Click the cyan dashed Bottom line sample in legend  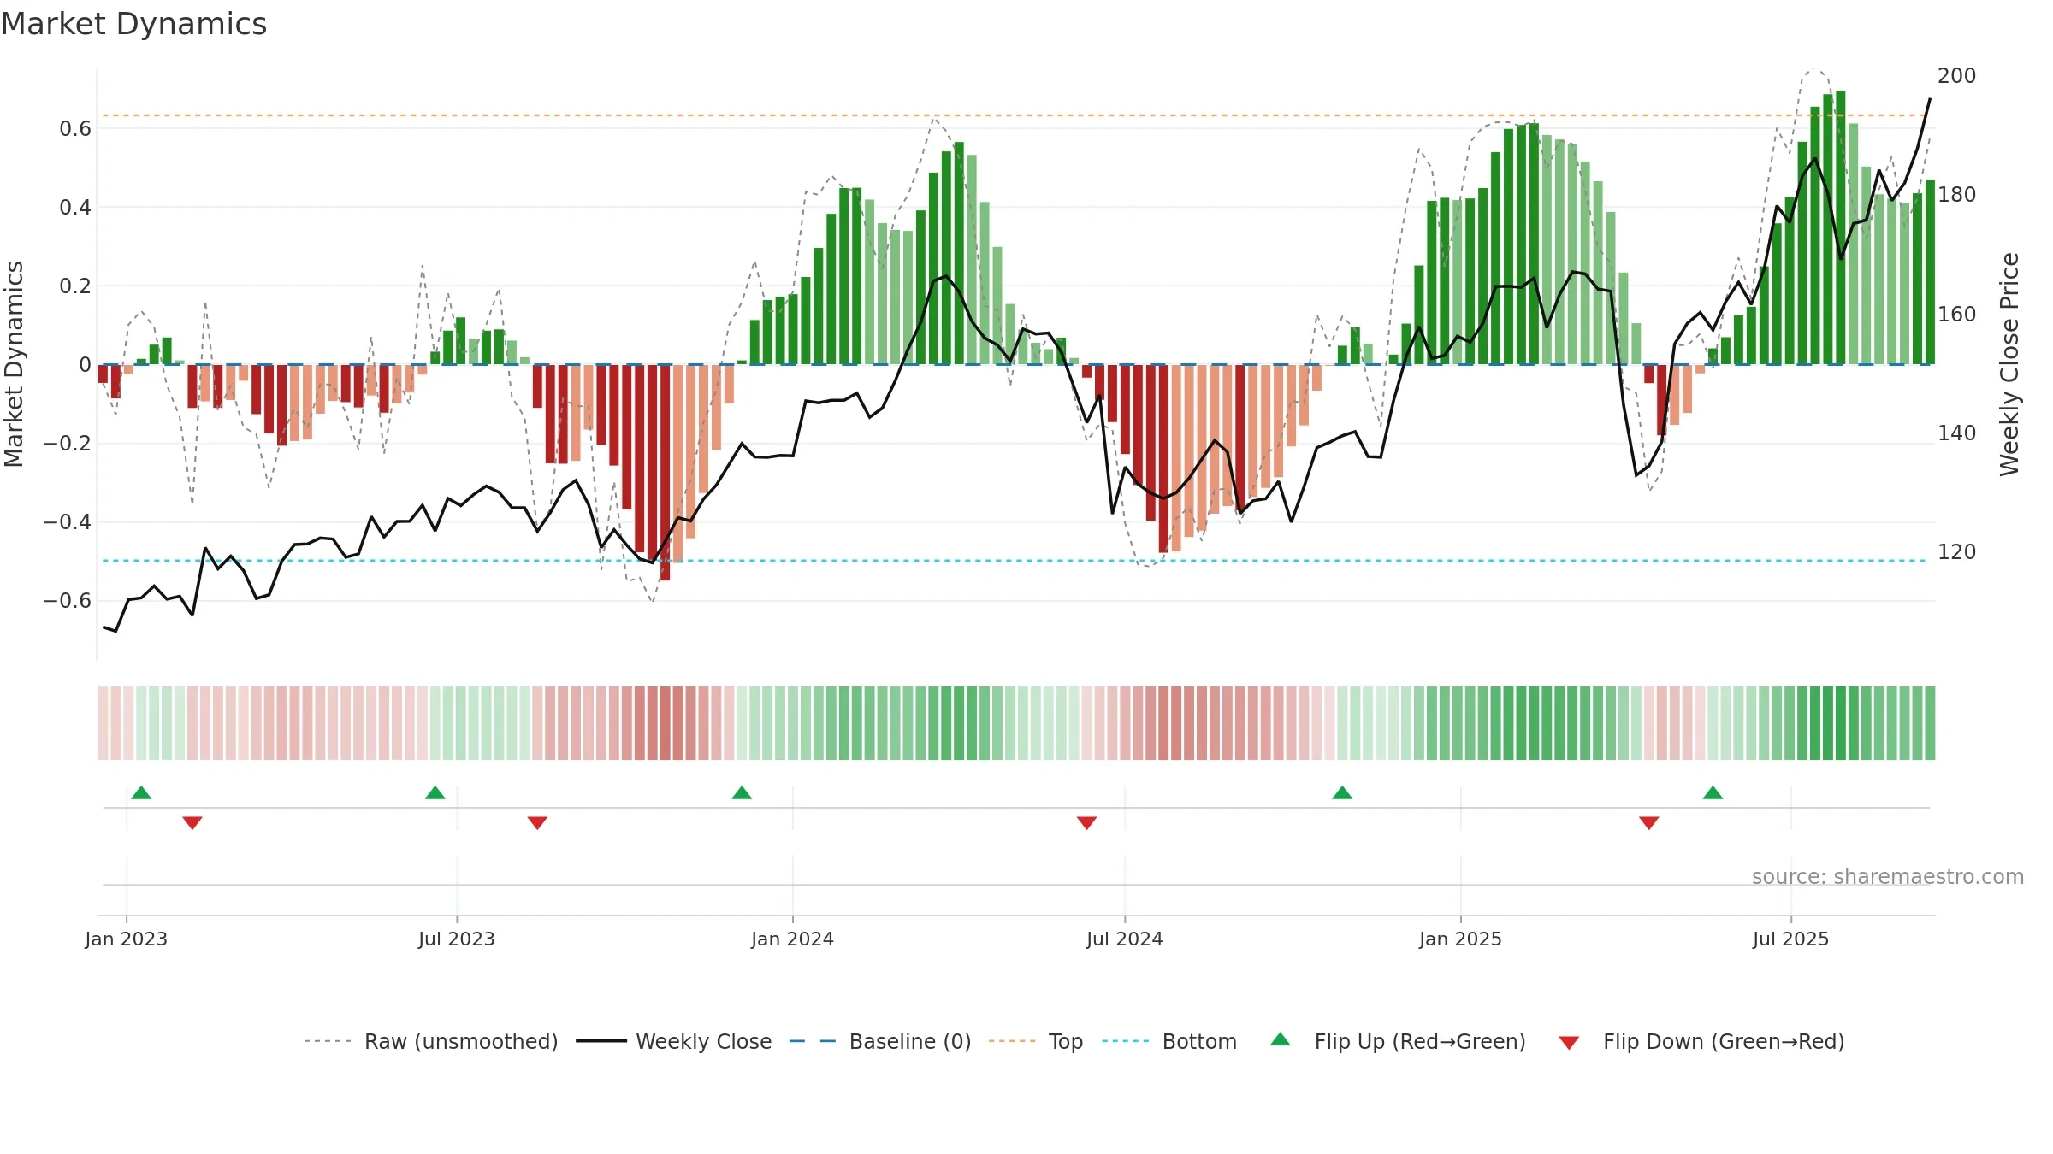tap(1126, 1041)
